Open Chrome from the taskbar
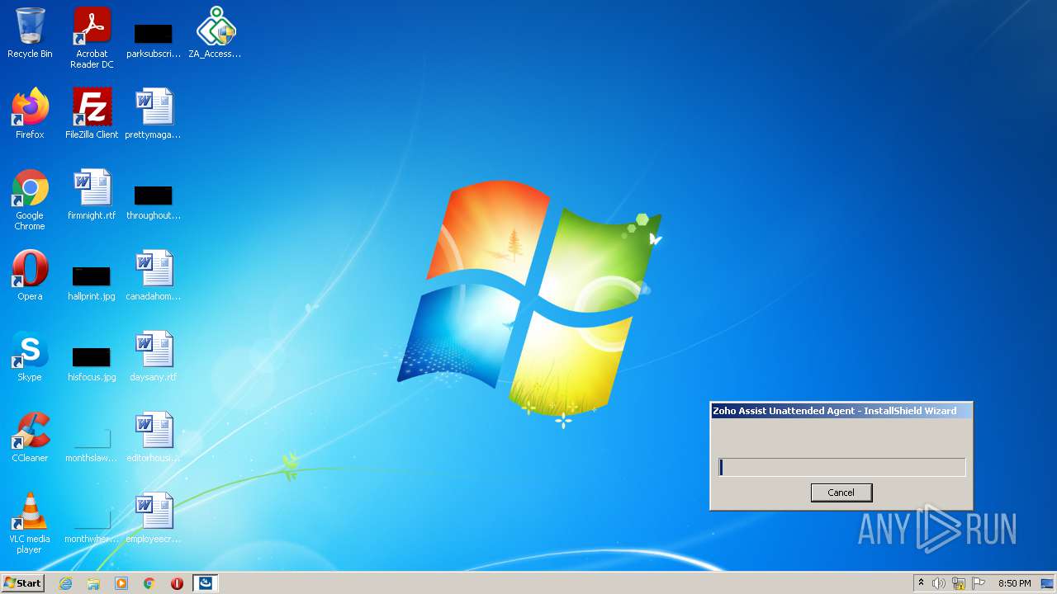Image resolution: width=1057 pixels, height=594 pixels. click(149, 583)
